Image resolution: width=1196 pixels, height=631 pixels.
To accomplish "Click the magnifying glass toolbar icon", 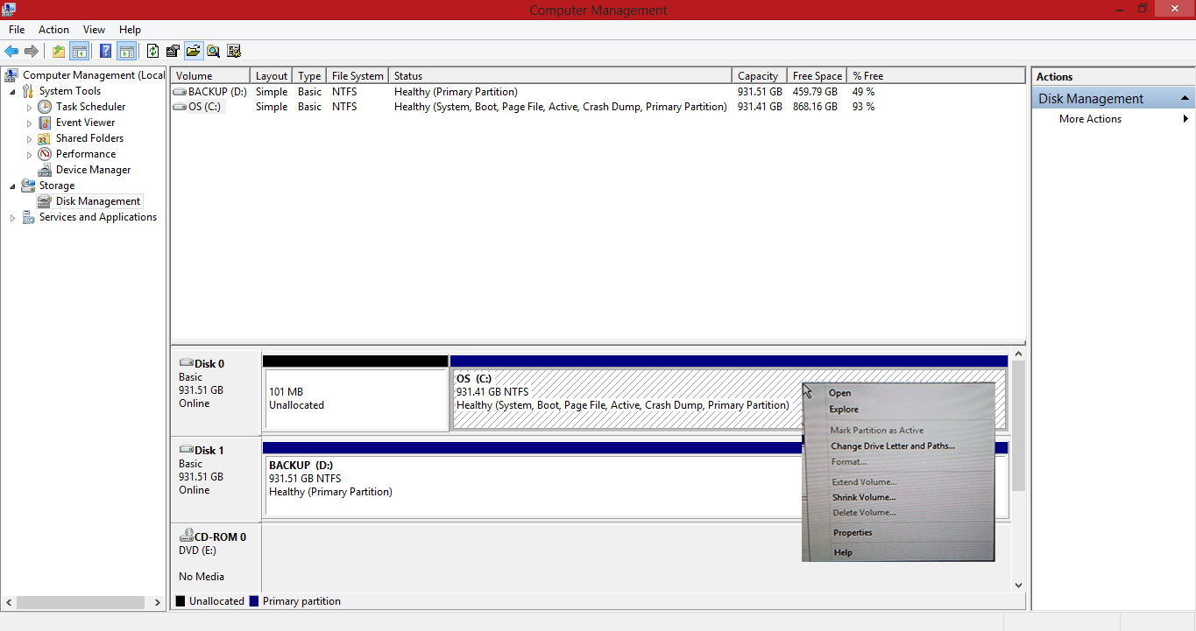I will coord(213,51).
